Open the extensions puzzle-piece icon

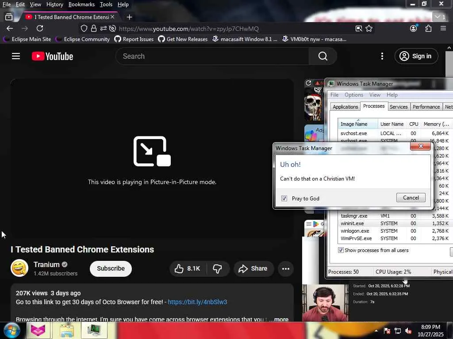[428, 28]
